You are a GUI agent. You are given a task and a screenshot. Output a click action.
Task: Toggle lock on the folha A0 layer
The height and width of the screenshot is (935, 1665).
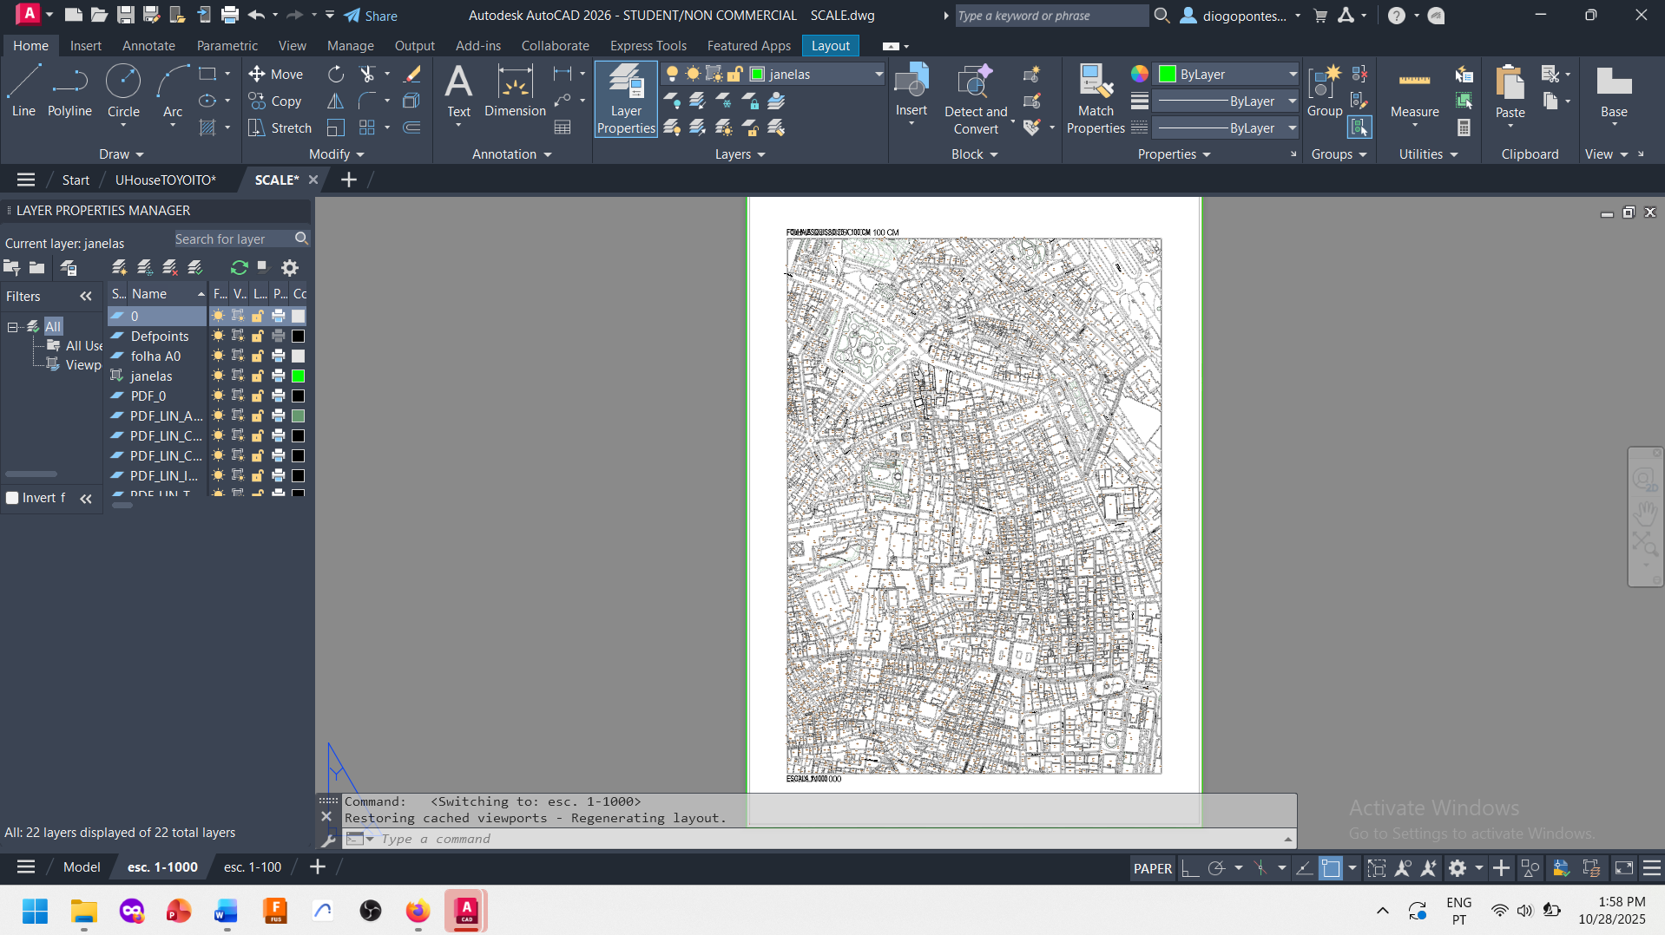coord(258,356)
